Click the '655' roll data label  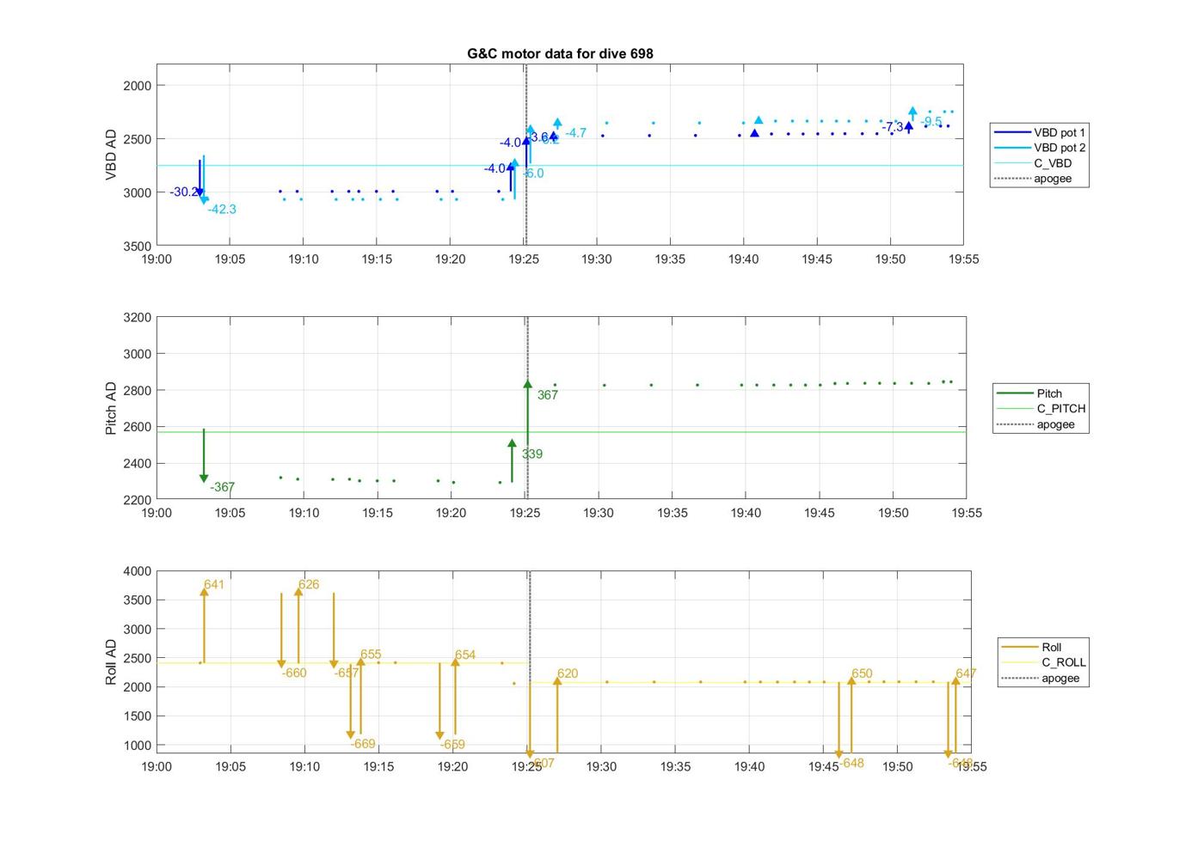click(371, 655)
